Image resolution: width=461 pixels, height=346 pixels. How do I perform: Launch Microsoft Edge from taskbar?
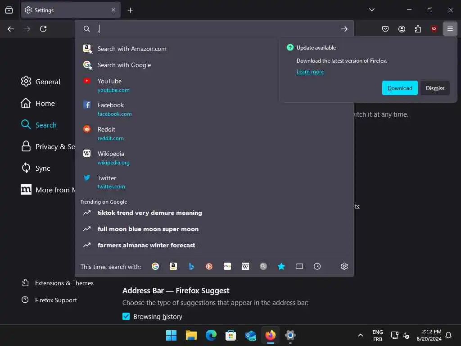click(x=211, y=335)
